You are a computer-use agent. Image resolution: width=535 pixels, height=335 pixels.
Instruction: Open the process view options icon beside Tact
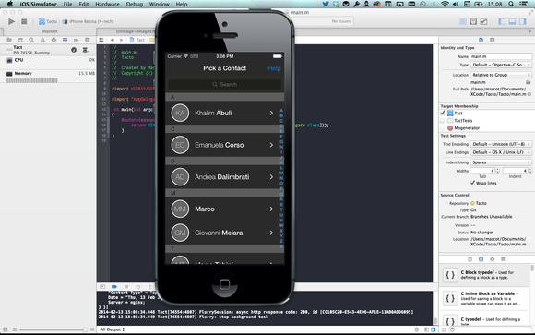click(x=85, y=50)
